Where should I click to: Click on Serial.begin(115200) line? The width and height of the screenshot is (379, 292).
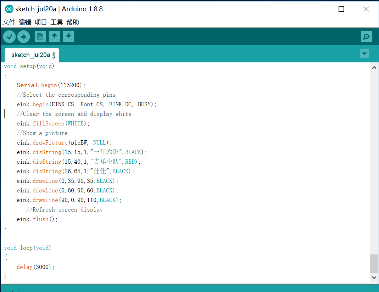coord(51,85)
